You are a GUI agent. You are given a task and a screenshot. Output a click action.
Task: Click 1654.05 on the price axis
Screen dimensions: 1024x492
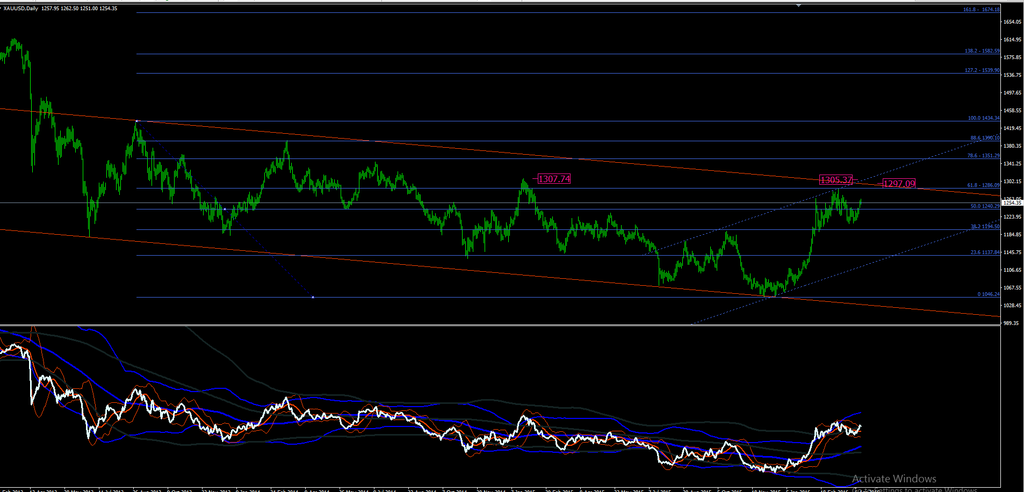pos(1012,22)
